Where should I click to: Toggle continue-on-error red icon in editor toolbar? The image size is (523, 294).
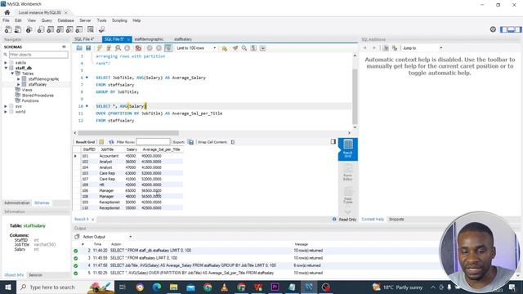[x=138, y=48]
